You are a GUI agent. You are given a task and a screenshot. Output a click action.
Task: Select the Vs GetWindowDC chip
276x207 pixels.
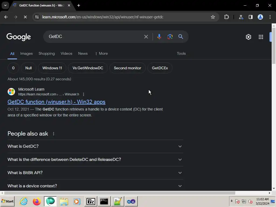88,68
